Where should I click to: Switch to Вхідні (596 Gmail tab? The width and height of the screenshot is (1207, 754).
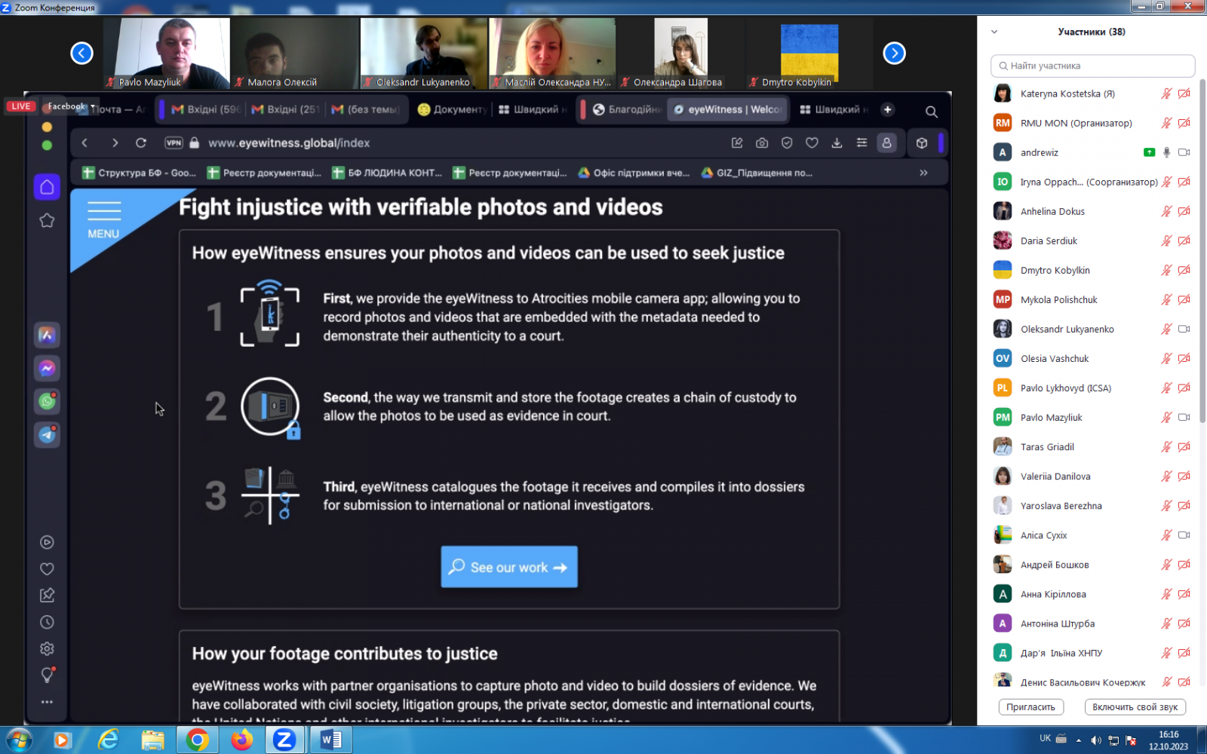(x=205, y=109)
